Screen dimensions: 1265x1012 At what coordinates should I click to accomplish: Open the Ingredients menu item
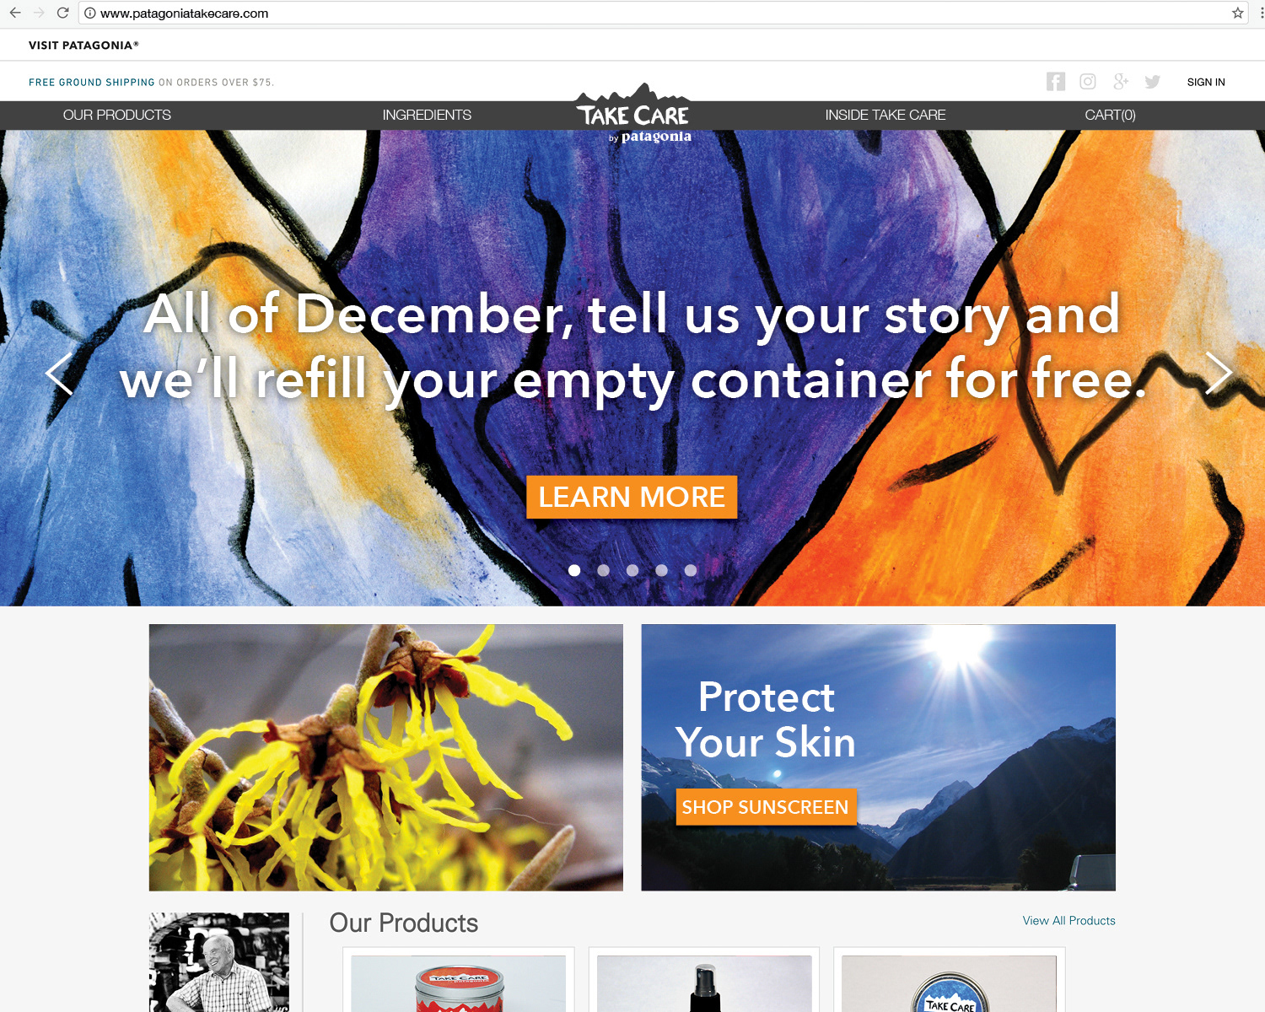point(427,115)
